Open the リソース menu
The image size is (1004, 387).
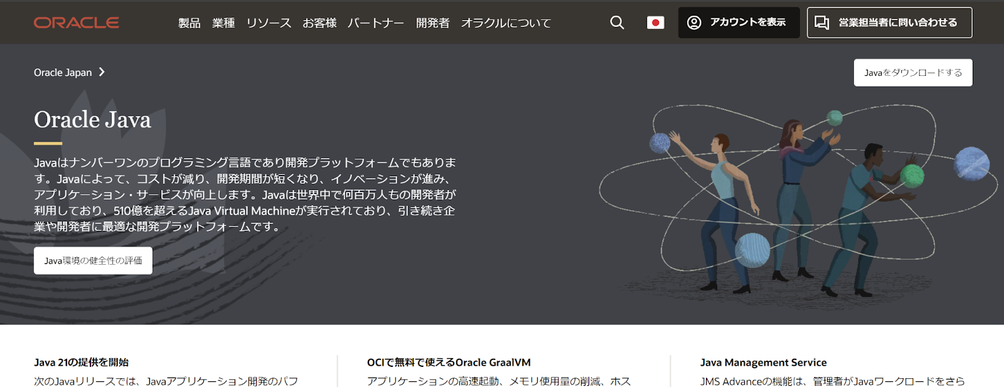pyautogui.click(x=269, y=23)
